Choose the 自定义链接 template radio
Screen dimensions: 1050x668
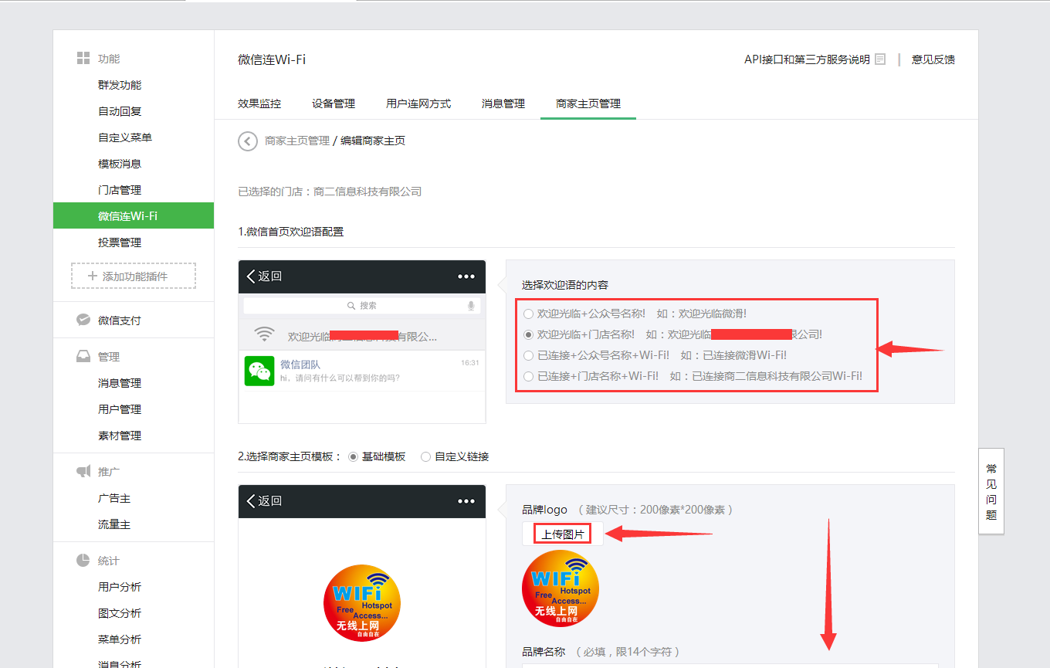coord(425,456)
